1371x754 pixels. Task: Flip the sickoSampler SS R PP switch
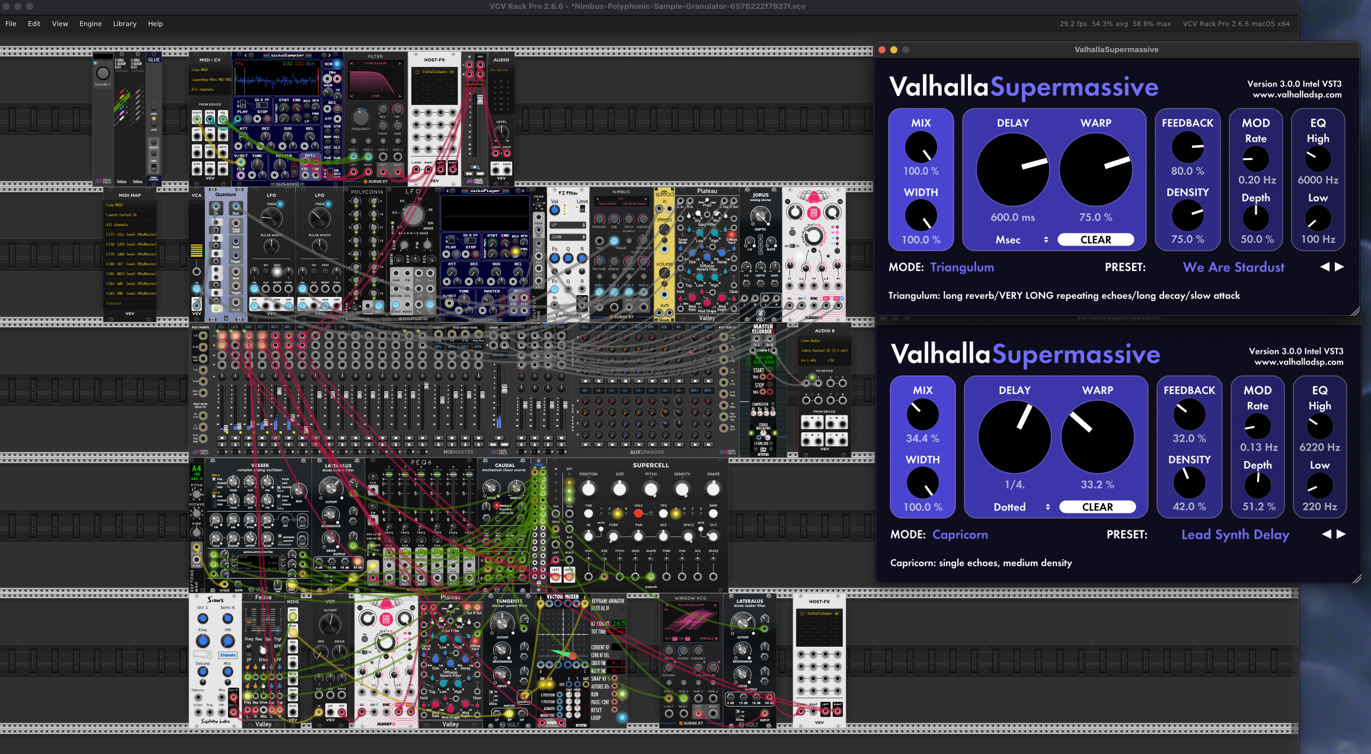261,104
